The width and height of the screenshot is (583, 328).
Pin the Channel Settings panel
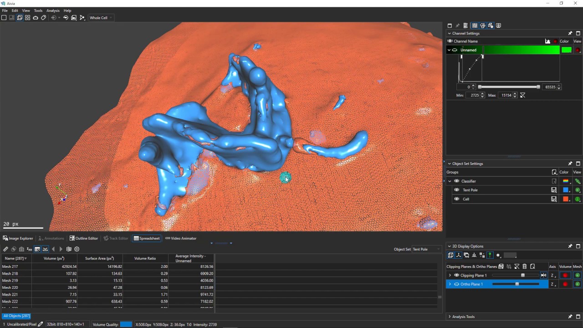pos(570,33)
